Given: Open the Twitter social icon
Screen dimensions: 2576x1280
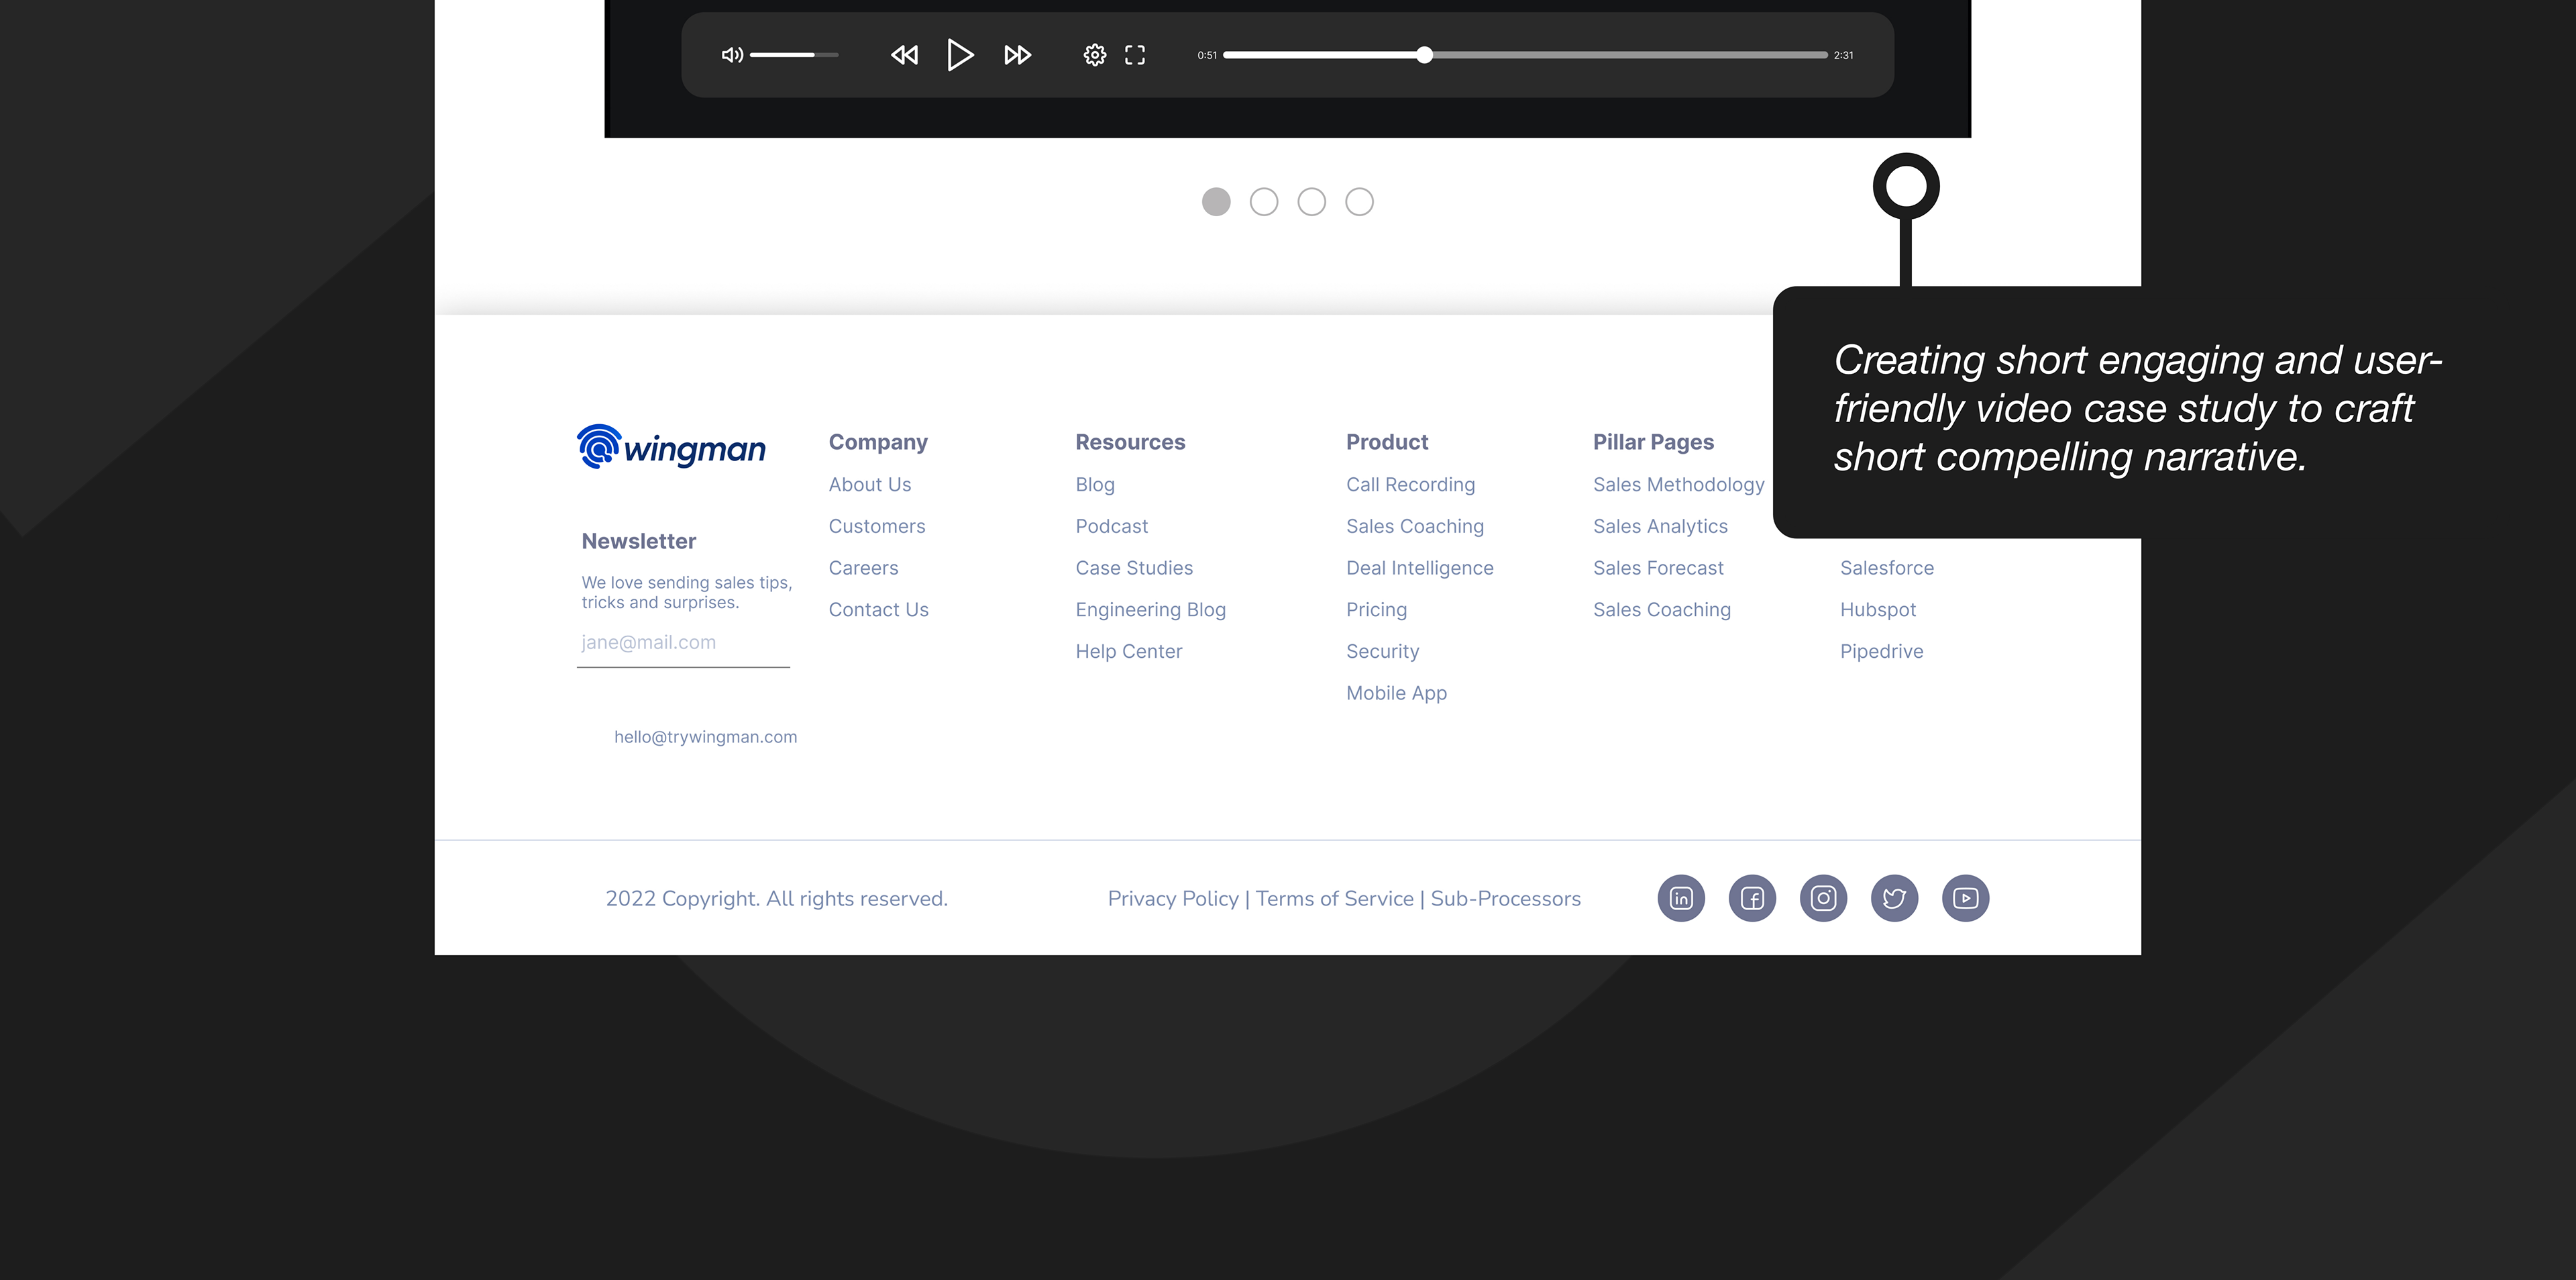Looking at the screenshot, I should tap(1894, 899).
